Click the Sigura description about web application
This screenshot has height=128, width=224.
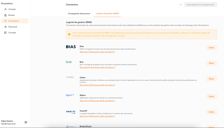tap(101, 98)
